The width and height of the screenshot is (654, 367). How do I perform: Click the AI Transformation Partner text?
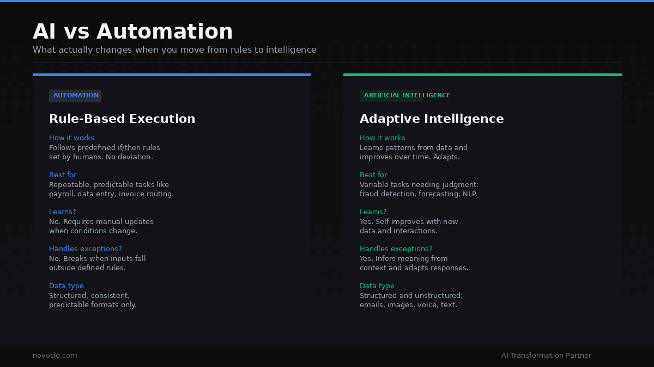pyautogui.click(x=546, y=355)
